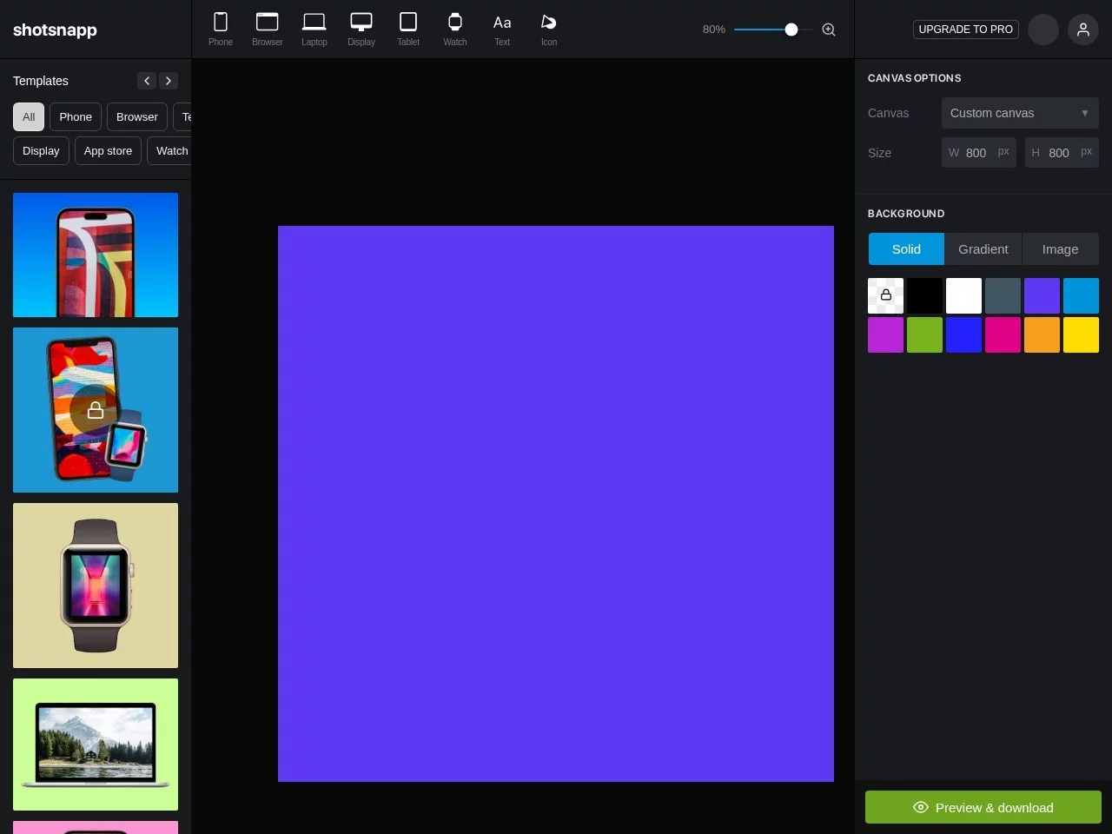Add a Display monitor mockup
This screenshot has width=1112, height=834.
[361, 30]
